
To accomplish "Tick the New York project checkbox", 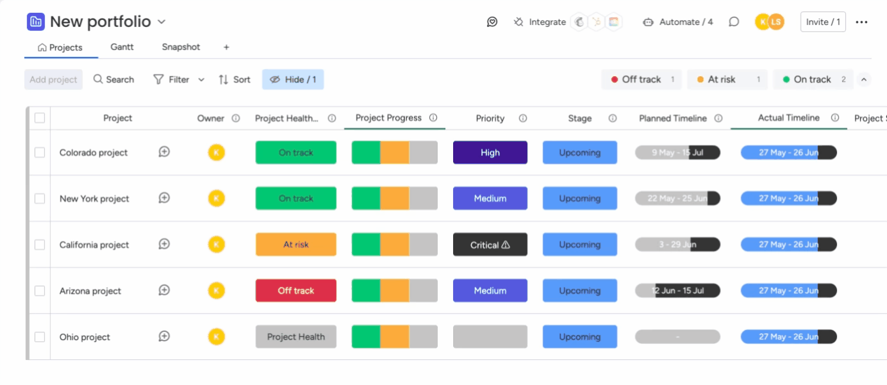I will click(x=40, y=199).
